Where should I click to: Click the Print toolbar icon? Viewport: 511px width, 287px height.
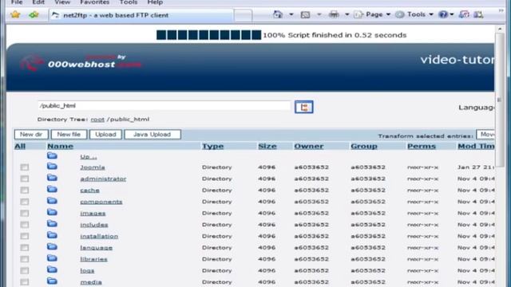click(x=334, y=14)
